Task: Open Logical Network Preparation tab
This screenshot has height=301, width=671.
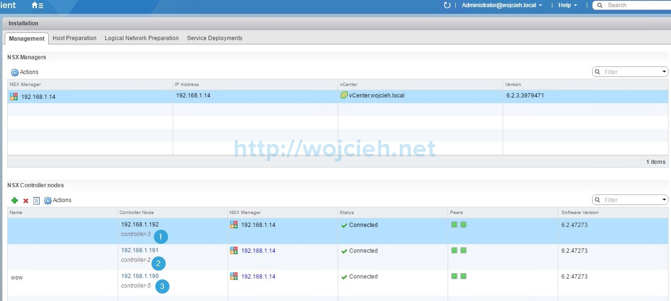Action: (142, 38)
